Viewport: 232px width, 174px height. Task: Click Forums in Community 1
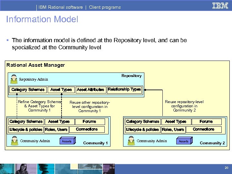click(90, 121)
